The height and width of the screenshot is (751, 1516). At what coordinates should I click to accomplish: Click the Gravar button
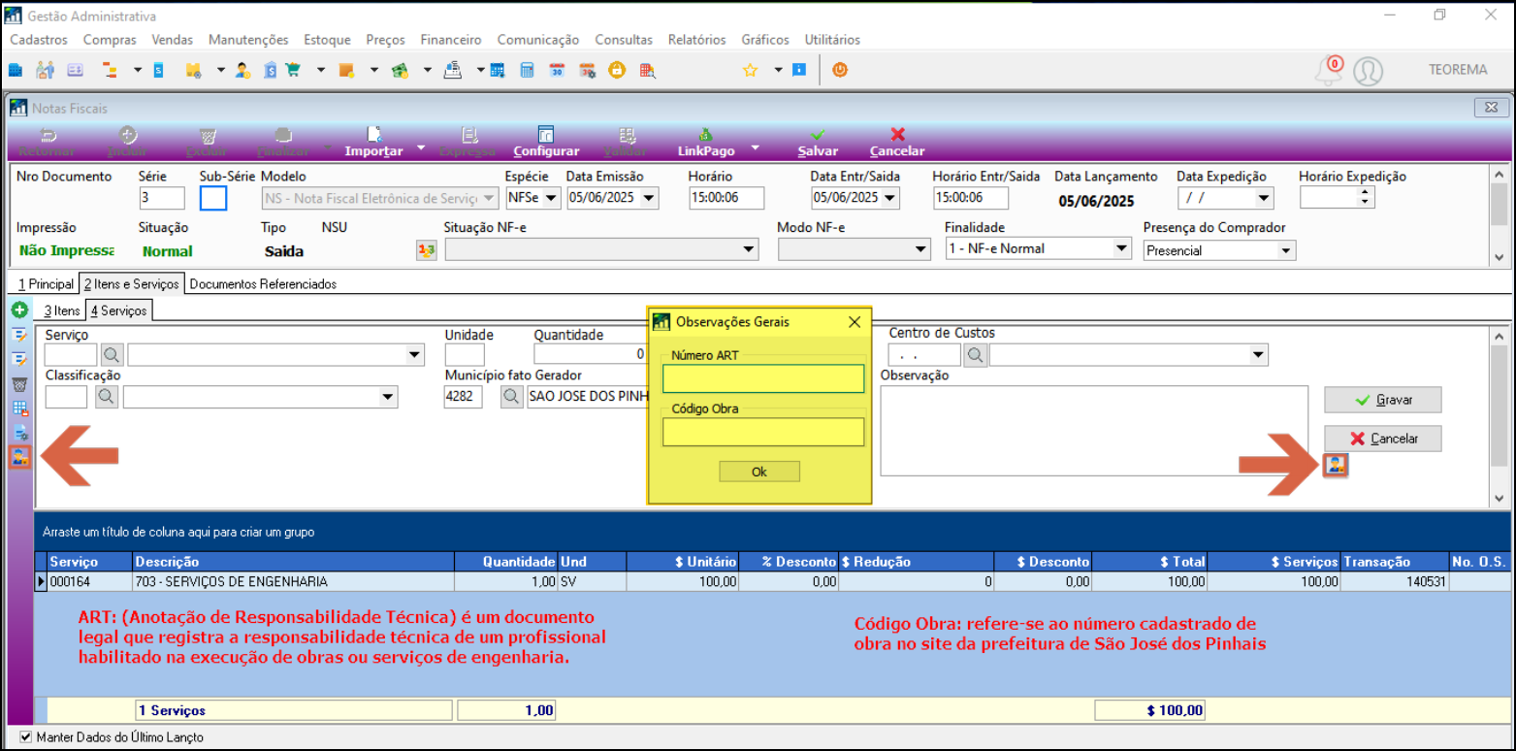[1383, 400]
